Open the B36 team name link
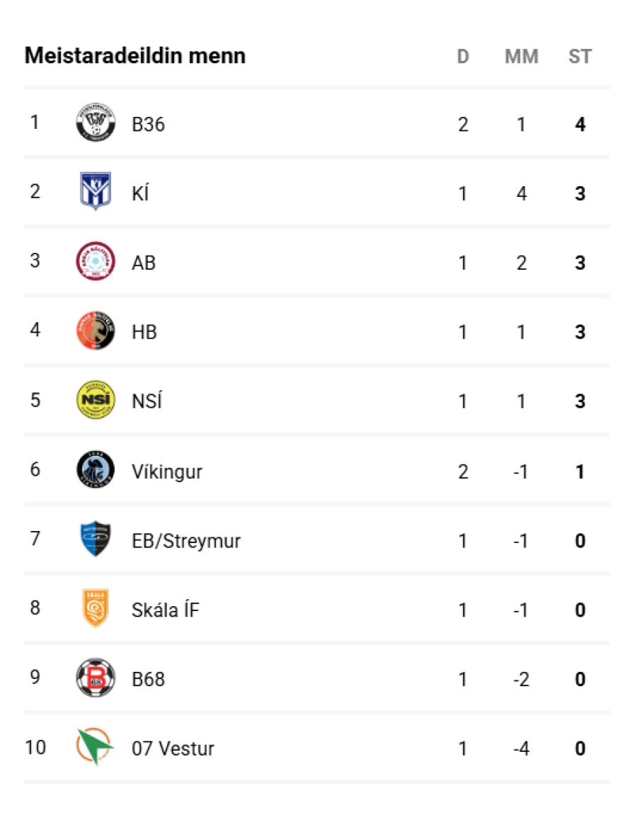The image size is (630, 827). click(148, 125)
